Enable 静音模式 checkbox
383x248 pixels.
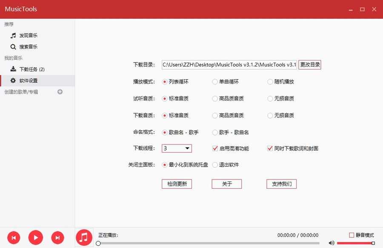pyautogui.click(x=352, y=235)
